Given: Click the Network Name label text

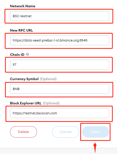Looking at the screenshot, I should (x=23, y=6).
